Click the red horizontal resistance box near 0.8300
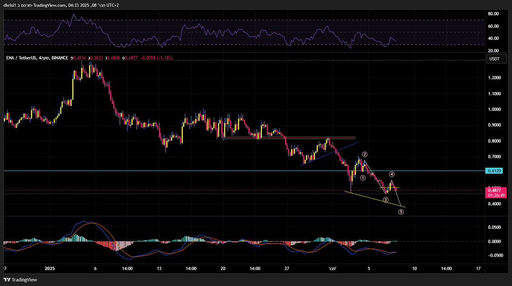Screen dimensions: 512x286 (290, 138)
